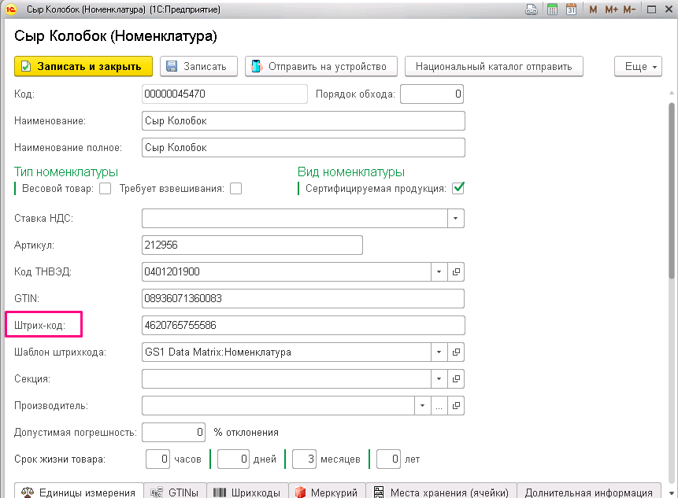Click the Записать и закрыть button
This screenshot has height=498, width=678.
click(x=83, y=67)
